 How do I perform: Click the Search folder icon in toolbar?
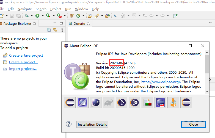[x=107, y=16]
